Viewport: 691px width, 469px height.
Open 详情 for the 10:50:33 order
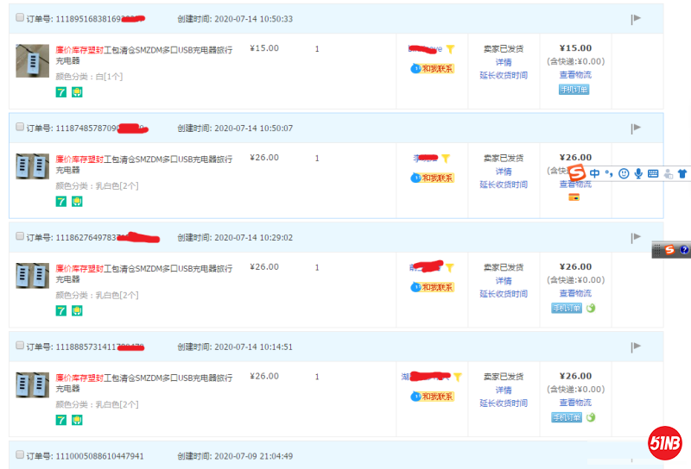(x=504, y=62)
